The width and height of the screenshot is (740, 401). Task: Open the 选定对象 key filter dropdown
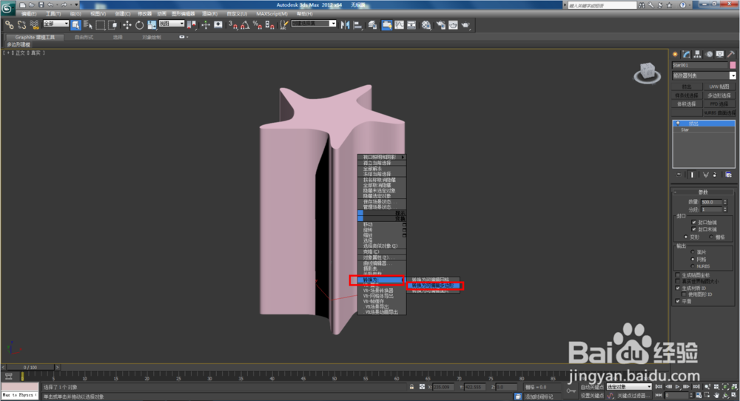629,387
